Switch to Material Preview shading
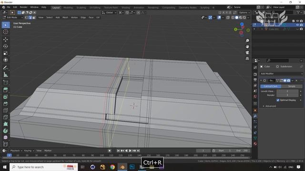 (x=241, y=18)
